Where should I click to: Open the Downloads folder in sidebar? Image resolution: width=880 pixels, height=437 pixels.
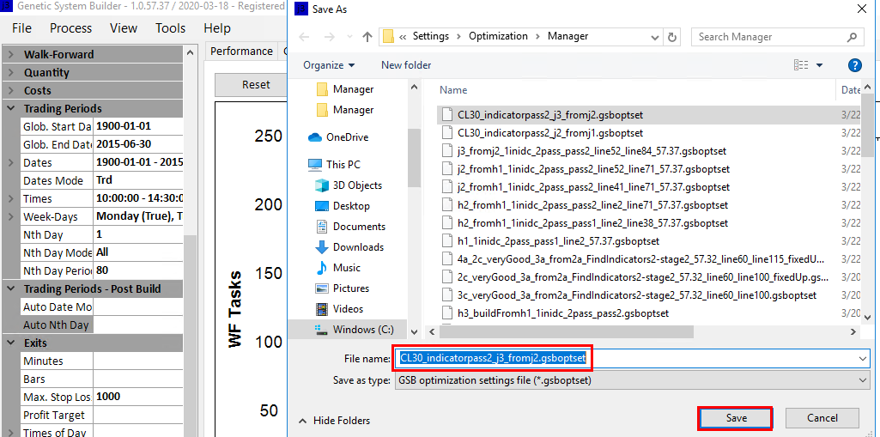point(358,247)
